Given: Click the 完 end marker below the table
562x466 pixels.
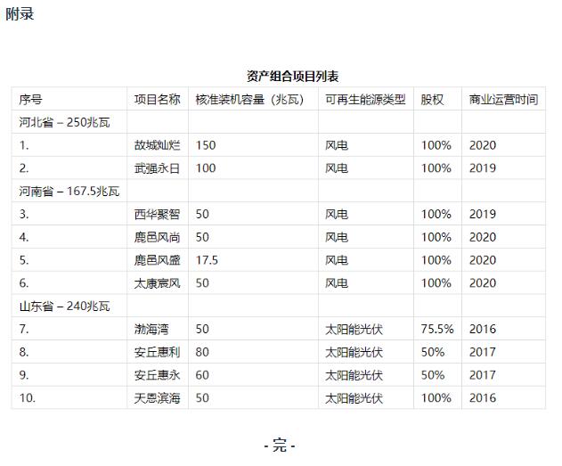Looking at the screenshot, I should 280,446.
